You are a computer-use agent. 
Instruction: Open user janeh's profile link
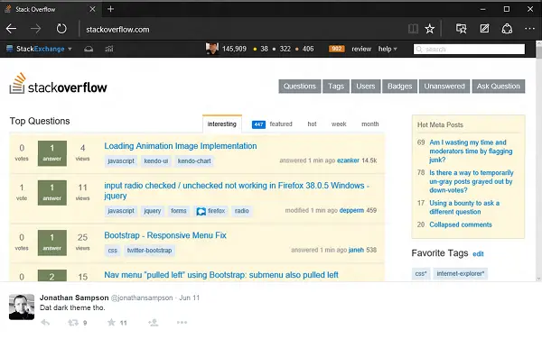356,250
